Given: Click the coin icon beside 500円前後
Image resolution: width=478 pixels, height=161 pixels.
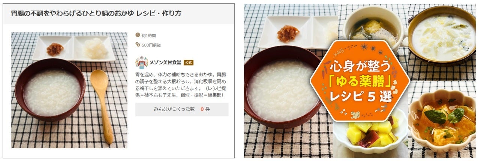Looking at the screenshot, I should pyautogui.click(x=138, y=45).
